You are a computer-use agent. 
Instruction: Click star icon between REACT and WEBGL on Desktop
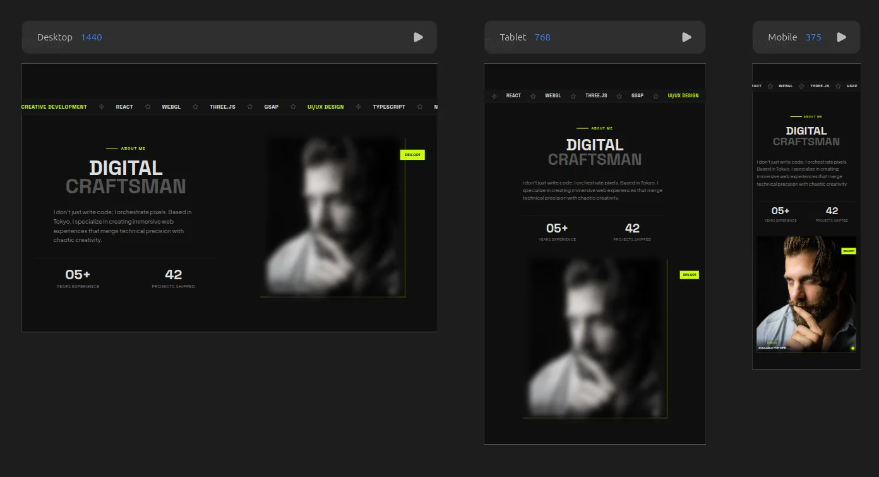pos(148,107)
